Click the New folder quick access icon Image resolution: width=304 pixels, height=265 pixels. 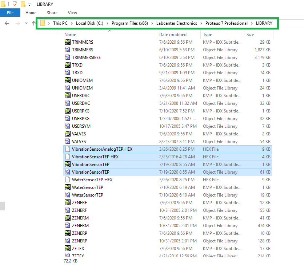pos(23,4)
